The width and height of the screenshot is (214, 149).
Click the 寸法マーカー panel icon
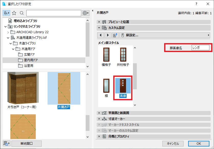pos(104,119)
